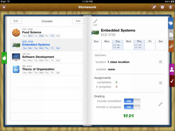Tap the plus icon in top bar

click(4, 7)
